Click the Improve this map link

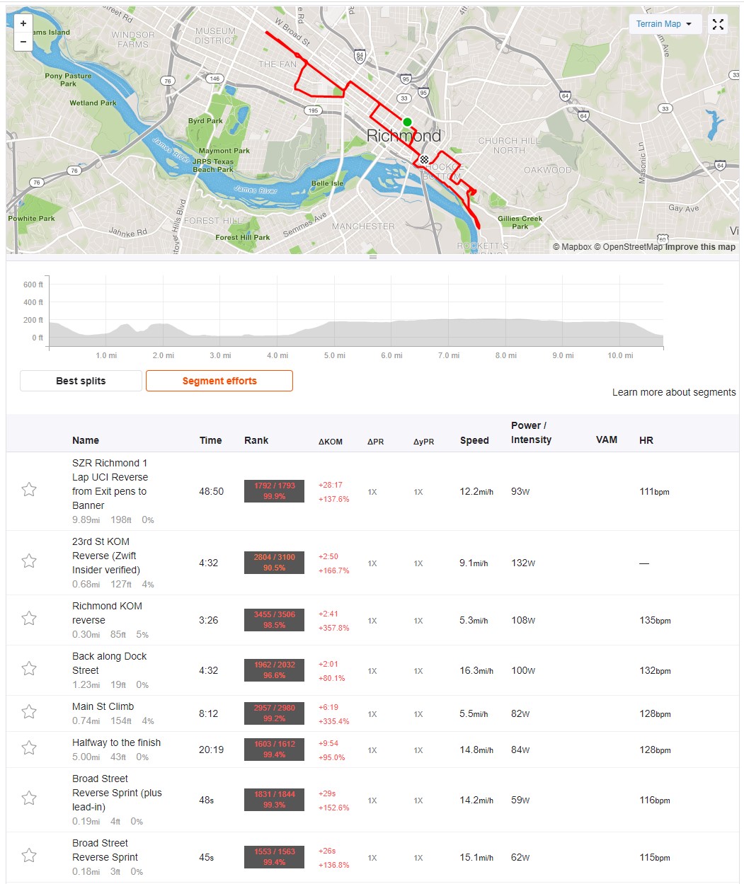(700, 247)
